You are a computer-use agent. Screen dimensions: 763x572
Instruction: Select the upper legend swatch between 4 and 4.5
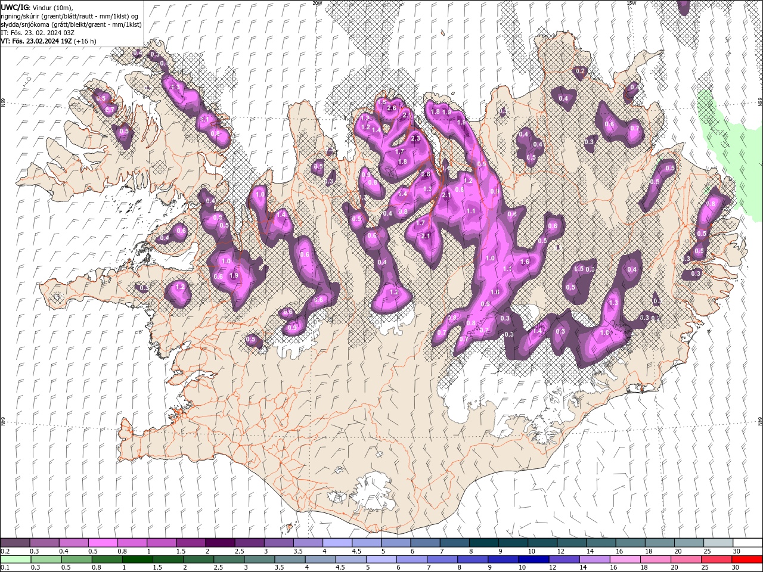coord(337,543)
